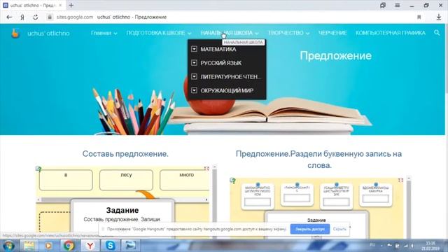
Task: Click the Yandex home icon in toolbar
Action: point(22,17)
